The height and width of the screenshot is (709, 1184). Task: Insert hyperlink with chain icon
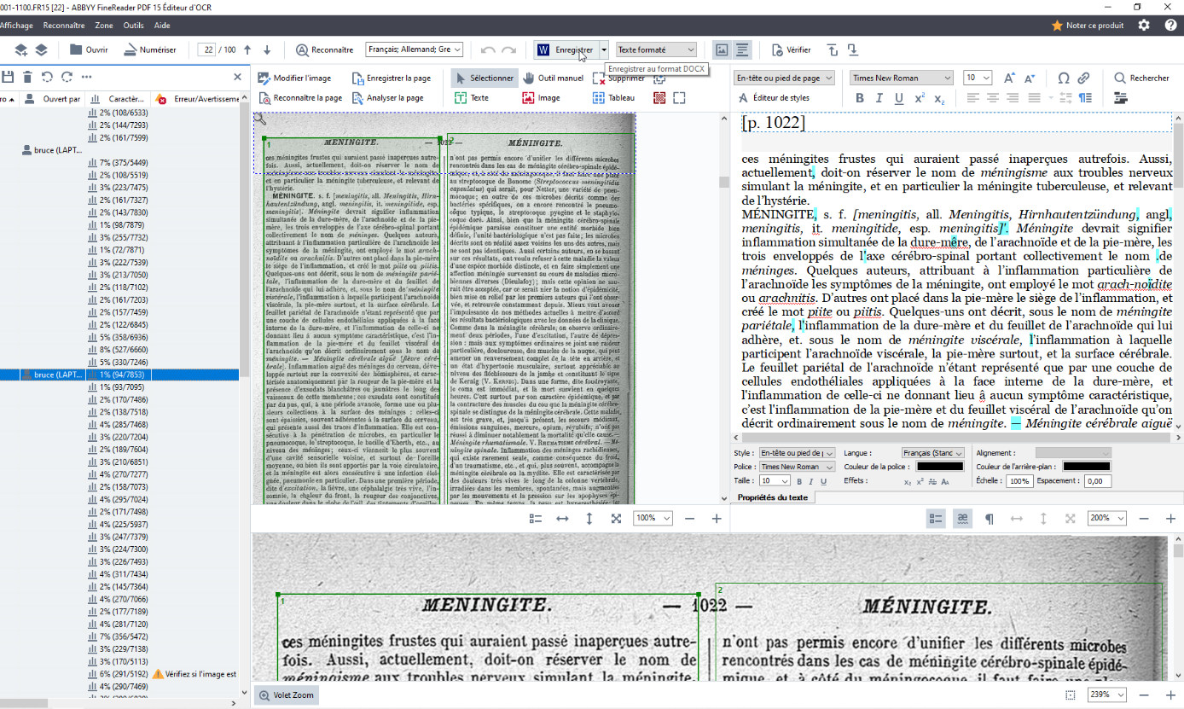1083,78
